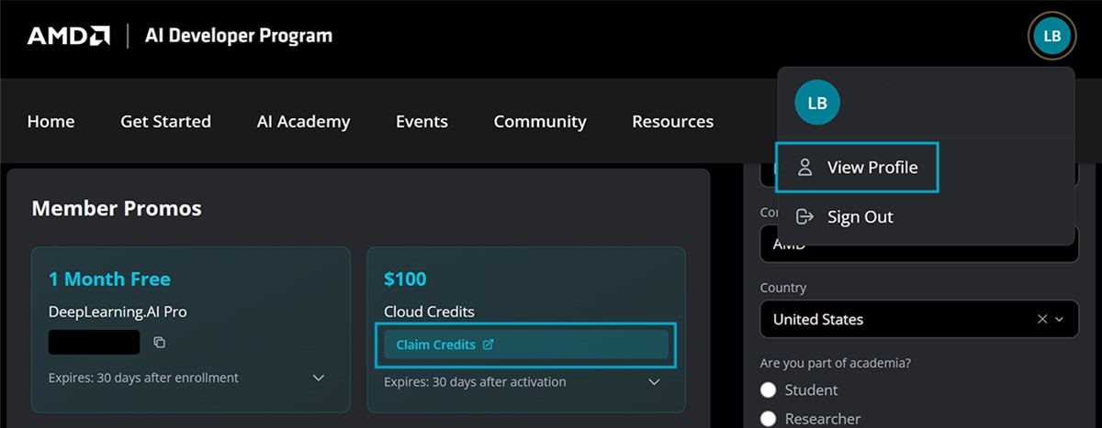The image size is (1102, 428).
Task: Click the external-link icon on Claim Credits
Action: pyautogui.click(x=488, y=345)
